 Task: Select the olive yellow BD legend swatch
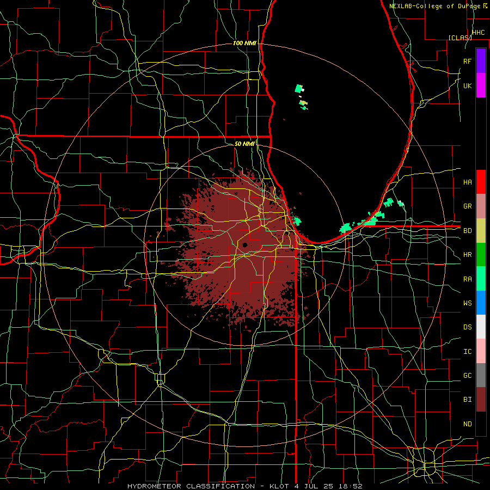[481, 230]
